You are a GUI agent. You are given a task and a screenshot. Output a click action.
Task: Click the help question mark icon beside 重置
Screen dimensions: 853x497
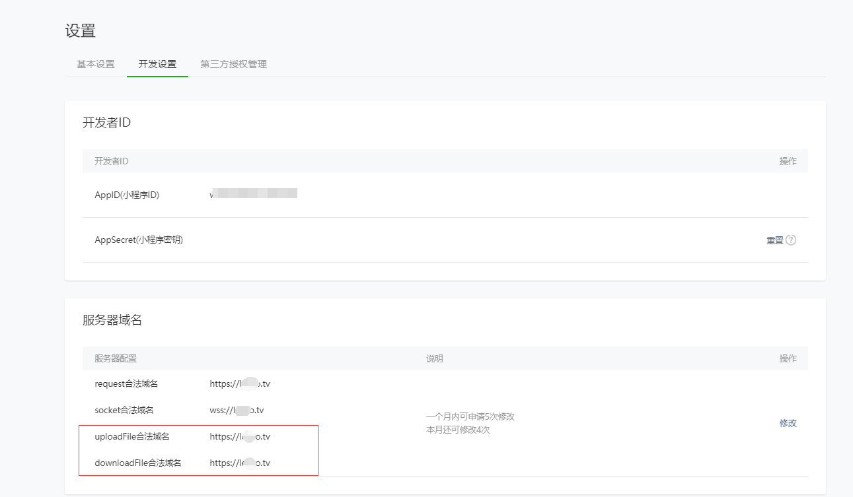point(791,240)
